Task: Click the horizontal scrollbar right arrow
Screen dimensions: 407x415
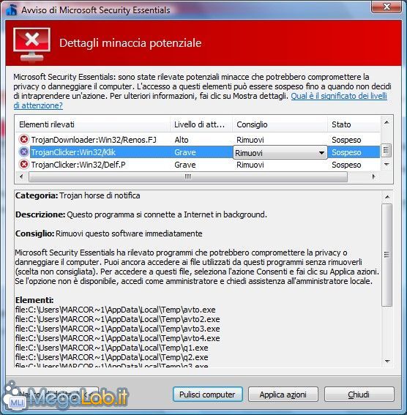Action: 373,176
